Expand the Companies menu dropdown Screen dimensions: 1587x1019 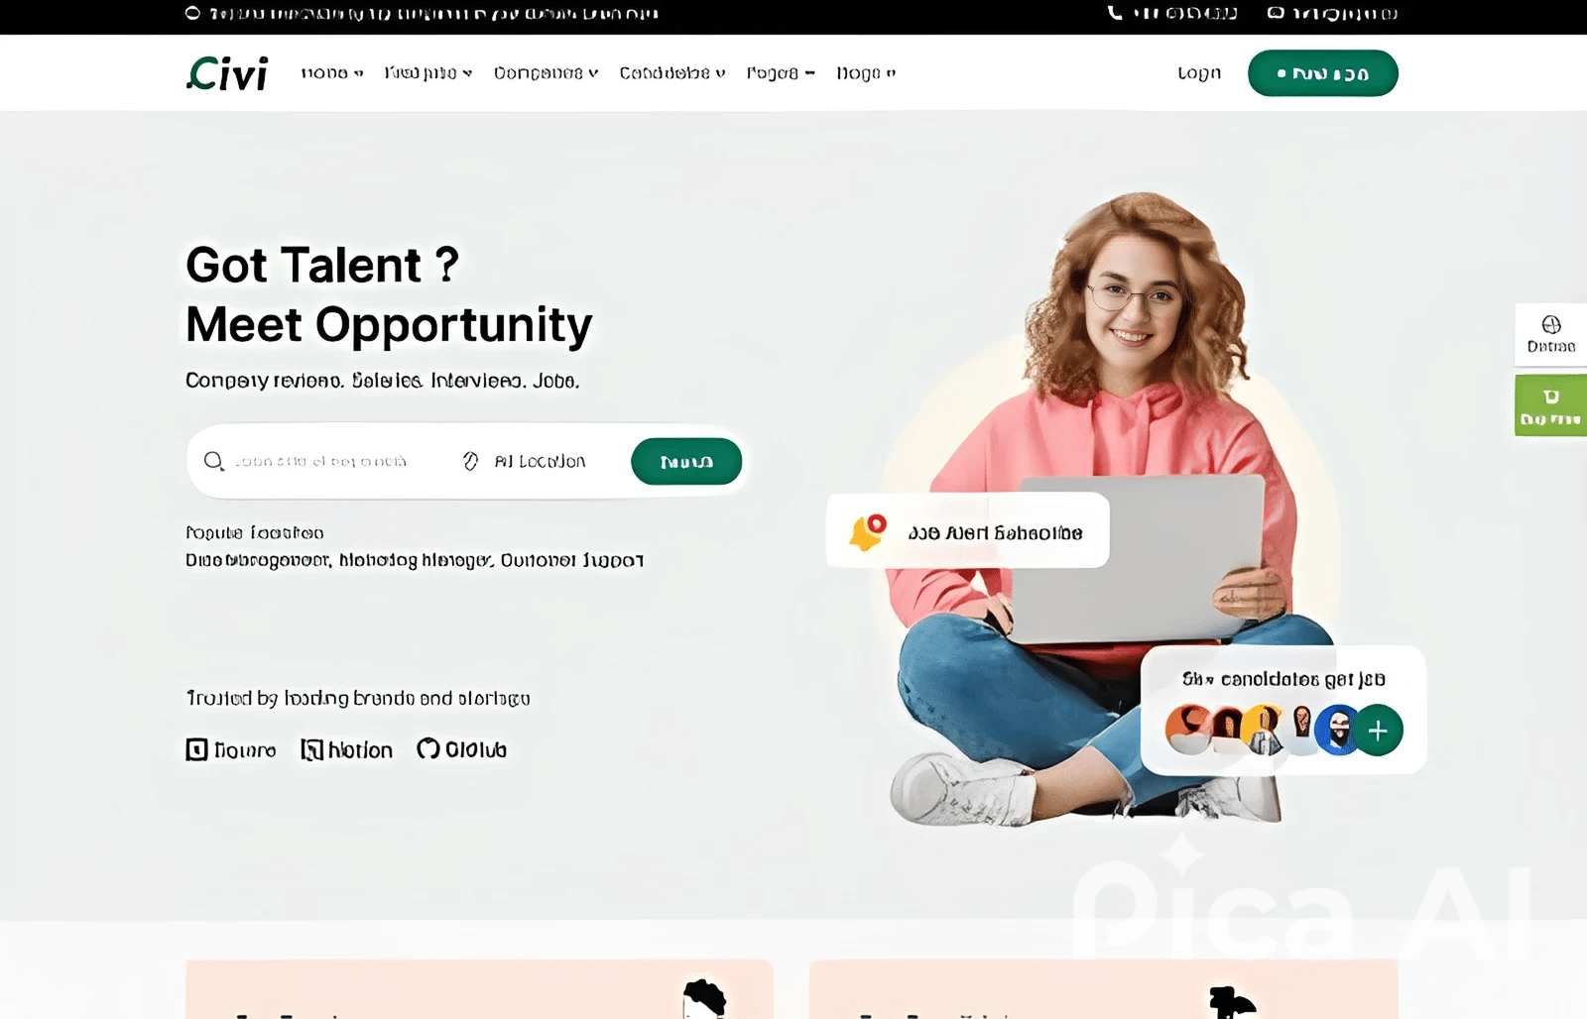pyautogui.click(x=546, y=73)
